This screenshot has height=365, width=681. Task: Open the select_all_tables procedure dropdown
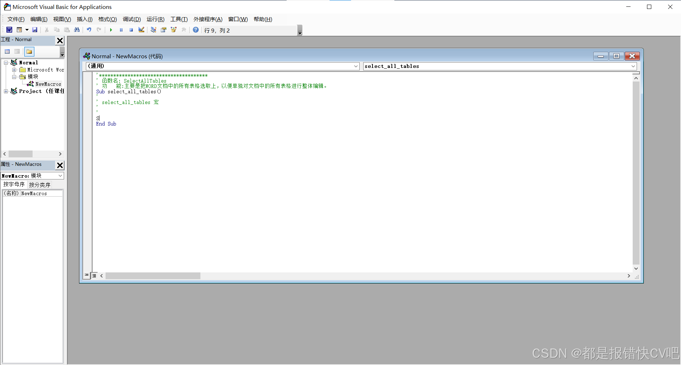(x=633, y=66)
